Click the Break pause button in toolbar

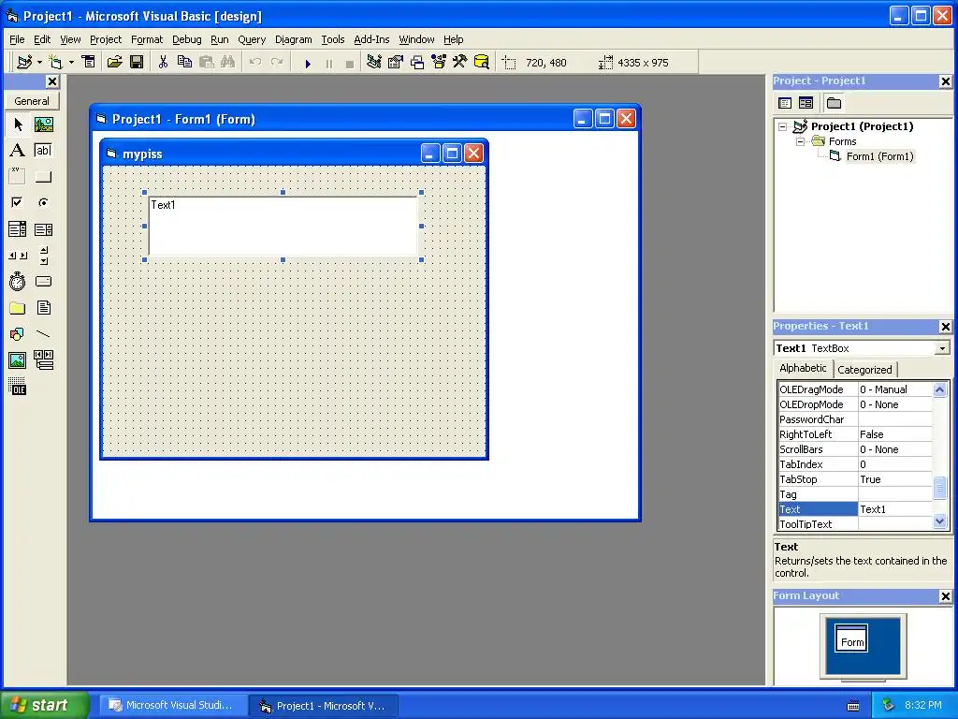coord(329,63)
